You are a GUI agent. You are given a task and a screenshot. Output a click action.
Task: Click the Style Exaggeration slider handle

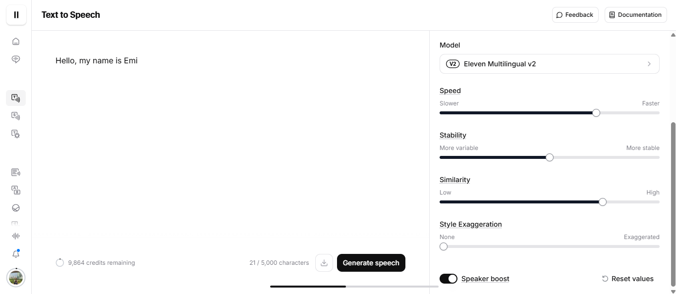444,246
